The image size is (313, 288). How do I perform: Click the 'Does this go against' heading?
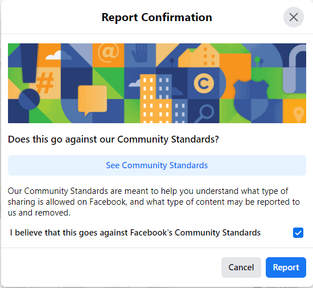point(113,139)
